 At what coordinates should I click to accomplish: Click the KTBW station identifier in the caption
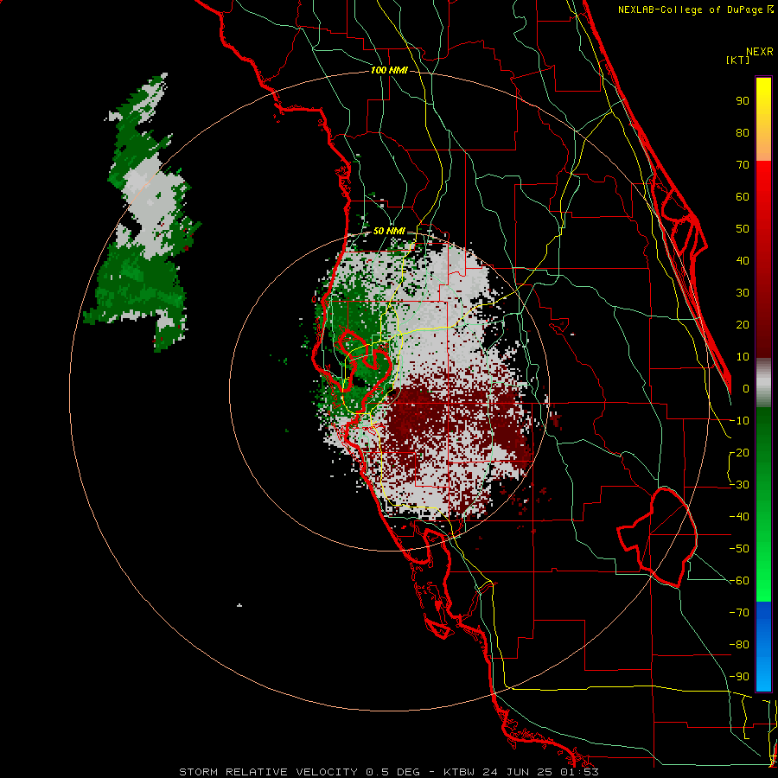(x=460, y=772)
